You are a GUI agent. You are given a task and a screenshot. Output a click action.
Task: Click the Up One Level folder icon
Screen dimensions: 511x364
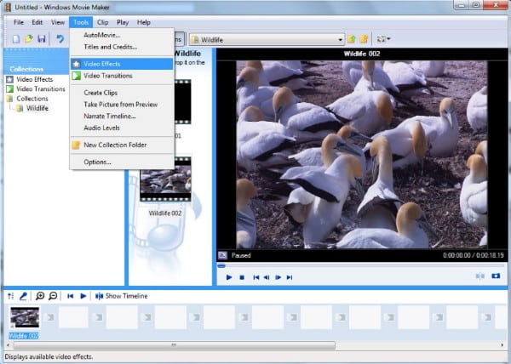coord(351,39)
